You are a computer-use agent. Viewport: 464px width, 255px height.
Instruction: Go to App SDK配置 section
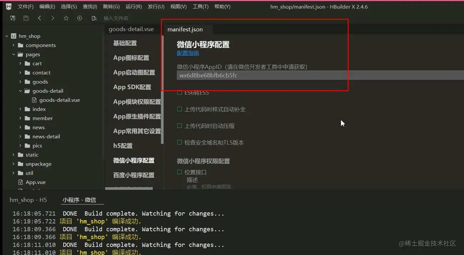[132, 87]
